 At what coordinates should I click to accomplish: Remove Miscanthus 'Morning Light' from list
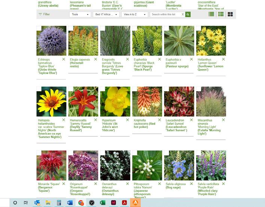(223, 120)
